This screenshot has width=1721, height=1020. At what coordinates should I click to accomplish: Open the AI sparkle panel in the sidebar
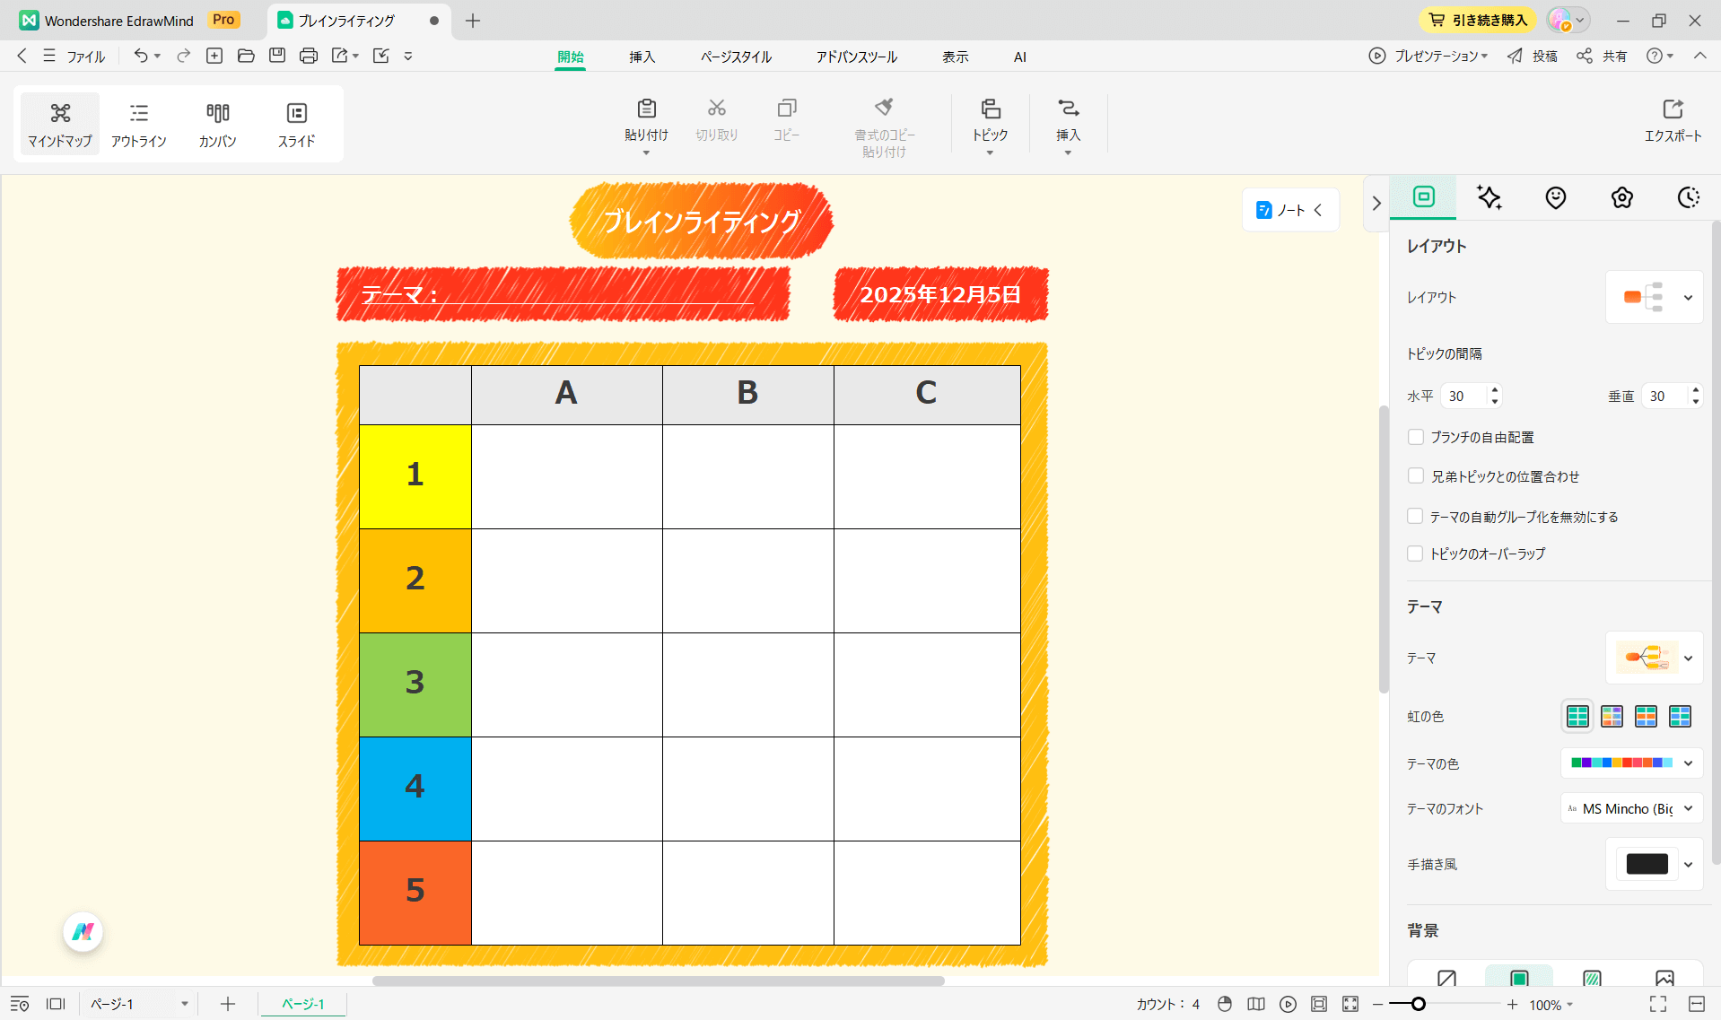(1489, 197)
